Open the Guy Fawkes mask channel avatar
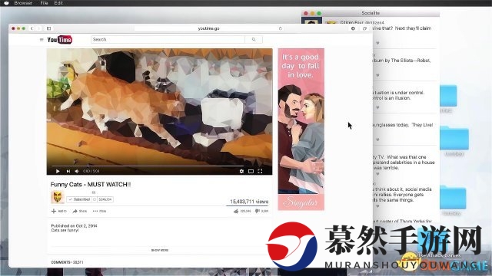 click(x=58, y=197)
